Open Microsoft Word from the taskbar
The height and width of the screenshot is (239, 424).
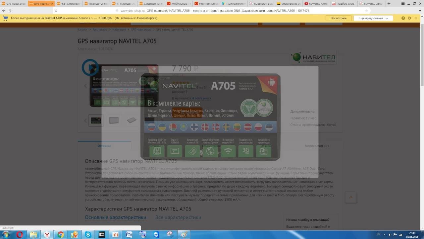click(129, 235)
